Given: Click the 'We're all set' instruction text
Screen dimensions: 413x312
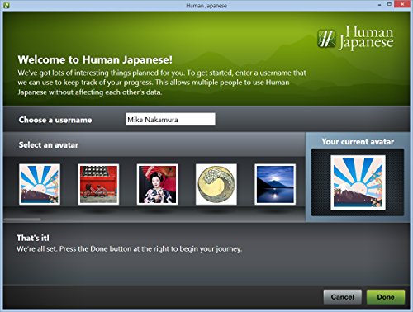Looking at the screenshot, I should click(x=129, y=249).
